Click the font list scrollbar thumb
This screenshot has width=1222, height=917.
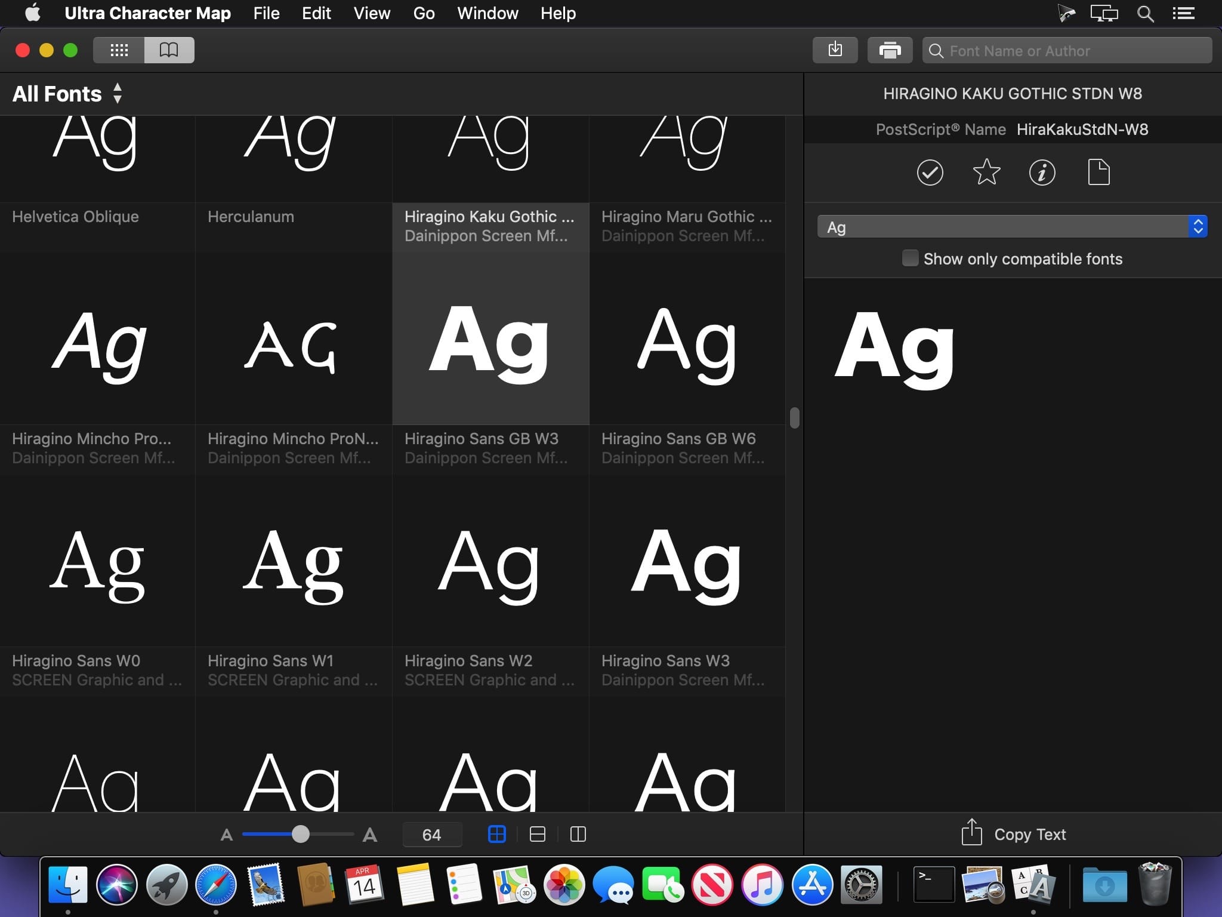coord(794,418)
